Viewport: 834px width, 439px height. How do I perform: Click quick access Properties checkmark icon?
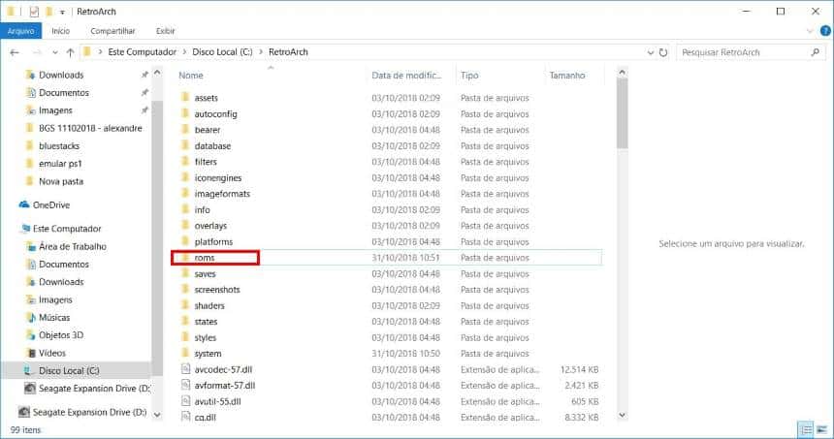[34, 12]
